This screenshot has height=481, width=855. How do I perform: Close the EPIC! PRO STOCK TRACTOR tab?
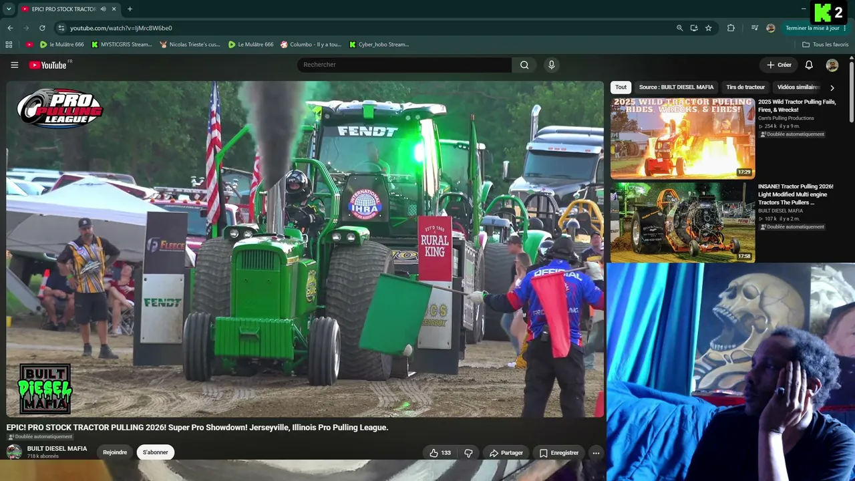(x=114, y=9)
